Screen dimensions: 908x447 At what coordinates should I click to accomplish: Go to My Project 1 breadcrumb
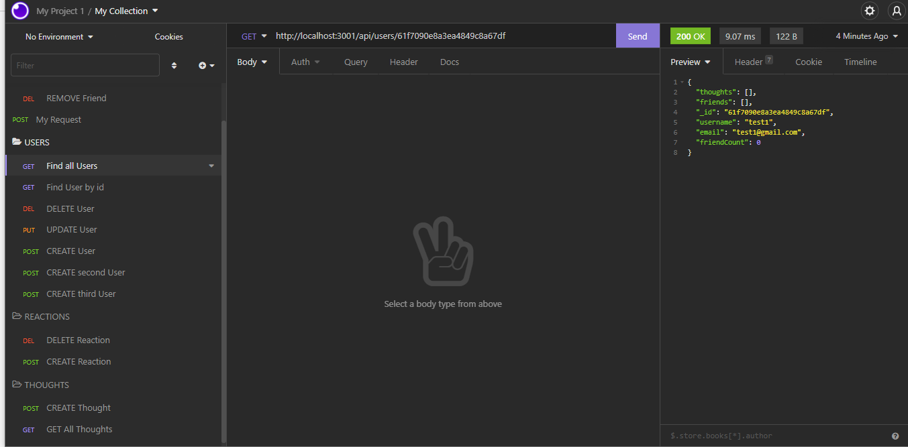(60, 11)
